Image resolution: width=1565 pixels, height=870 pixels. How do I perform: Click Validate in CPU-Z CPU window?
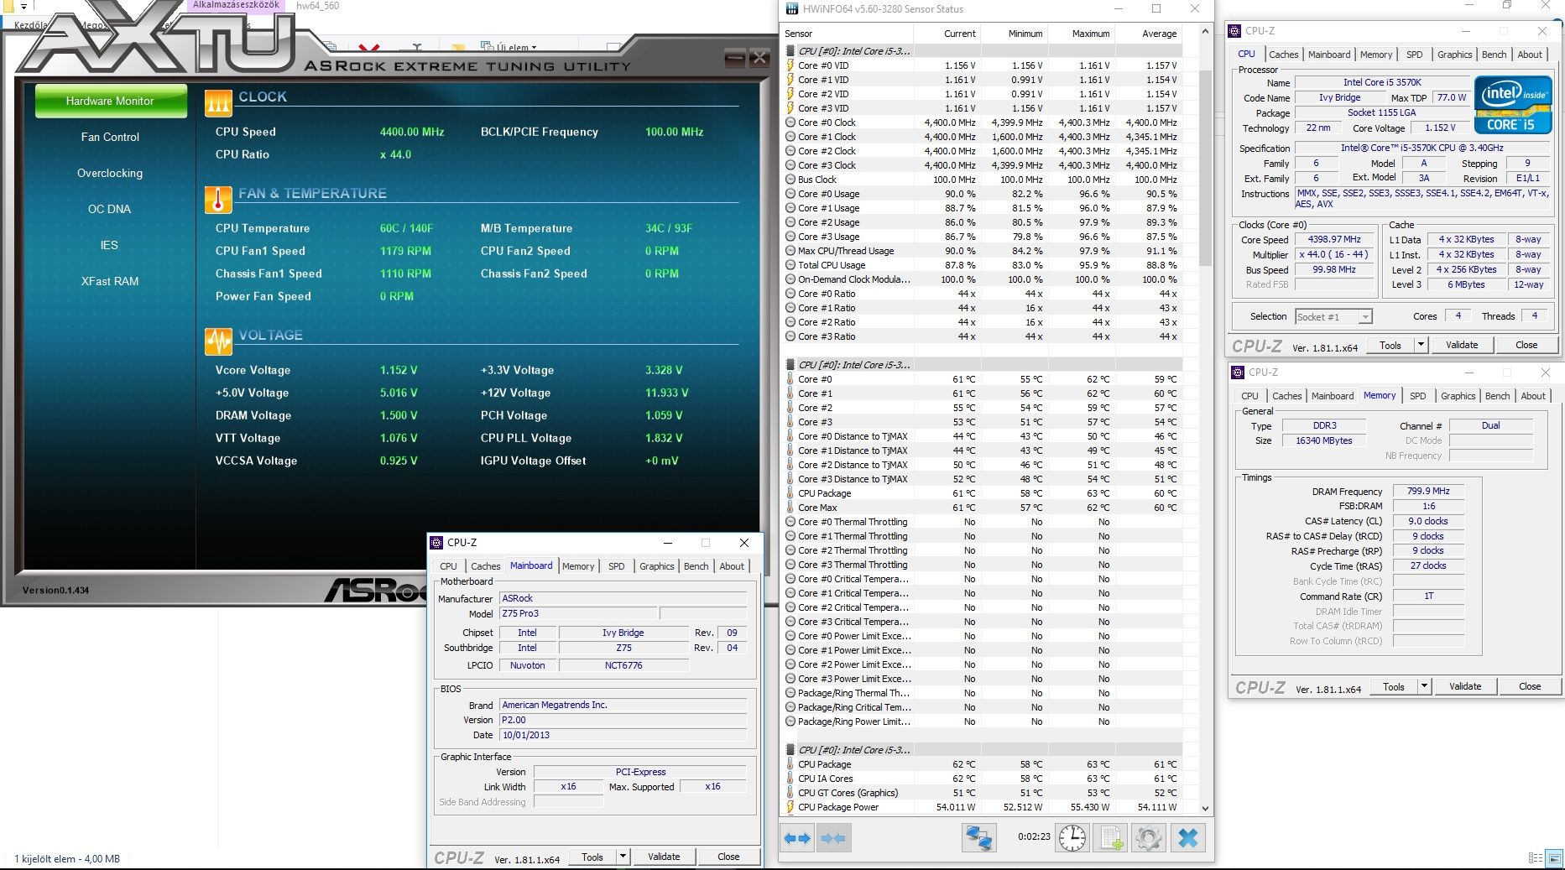1462,345
